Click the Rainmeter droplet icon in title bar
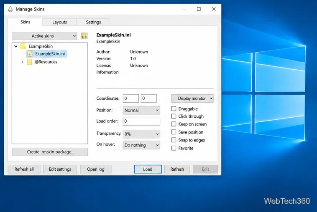Viewport: 317px width, 212px height. [x=10, y=9]
